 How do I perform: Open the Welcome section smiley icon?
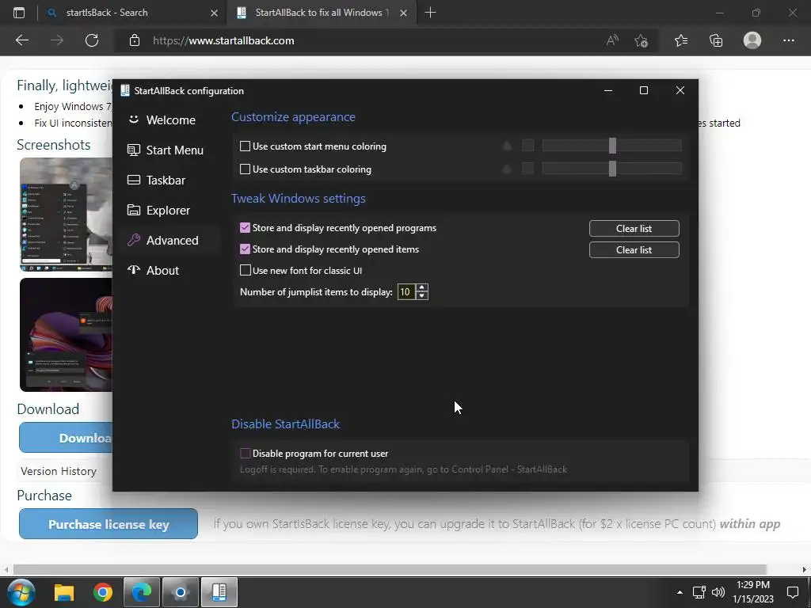pyautogui.click(x=133, y=120)
